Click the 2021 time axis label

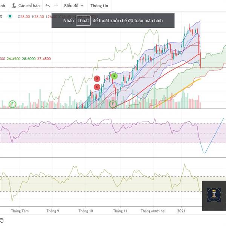click(x=181, y=211)
